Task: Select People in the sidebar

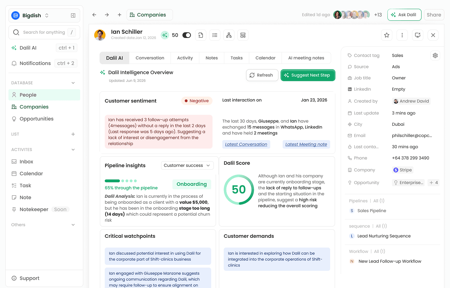Action: (44, 95)
